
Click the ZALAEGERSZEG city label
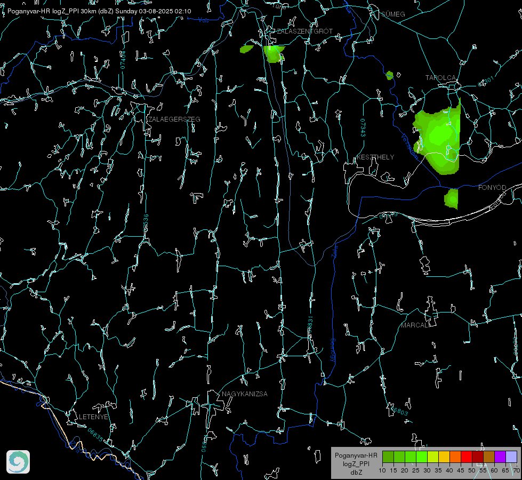[174, 119]
